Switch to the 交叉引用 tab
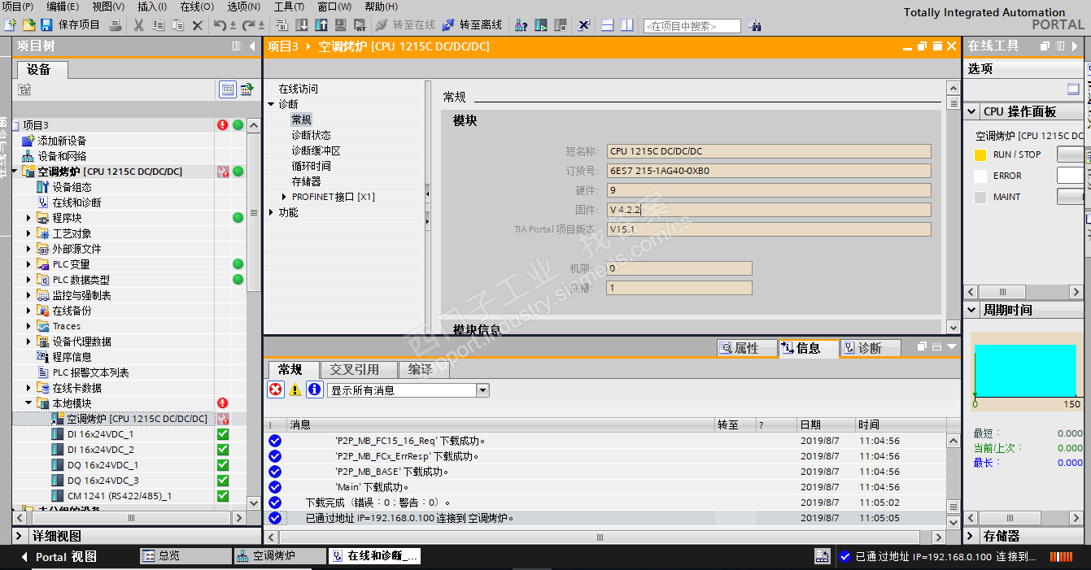The height and width of the screenshot is (570, 1091). pyautogui.click(x=360, y=369)
